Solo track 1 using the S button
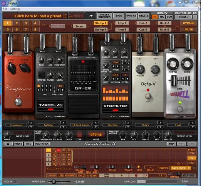The image size is (201, 186). (64, 150)
